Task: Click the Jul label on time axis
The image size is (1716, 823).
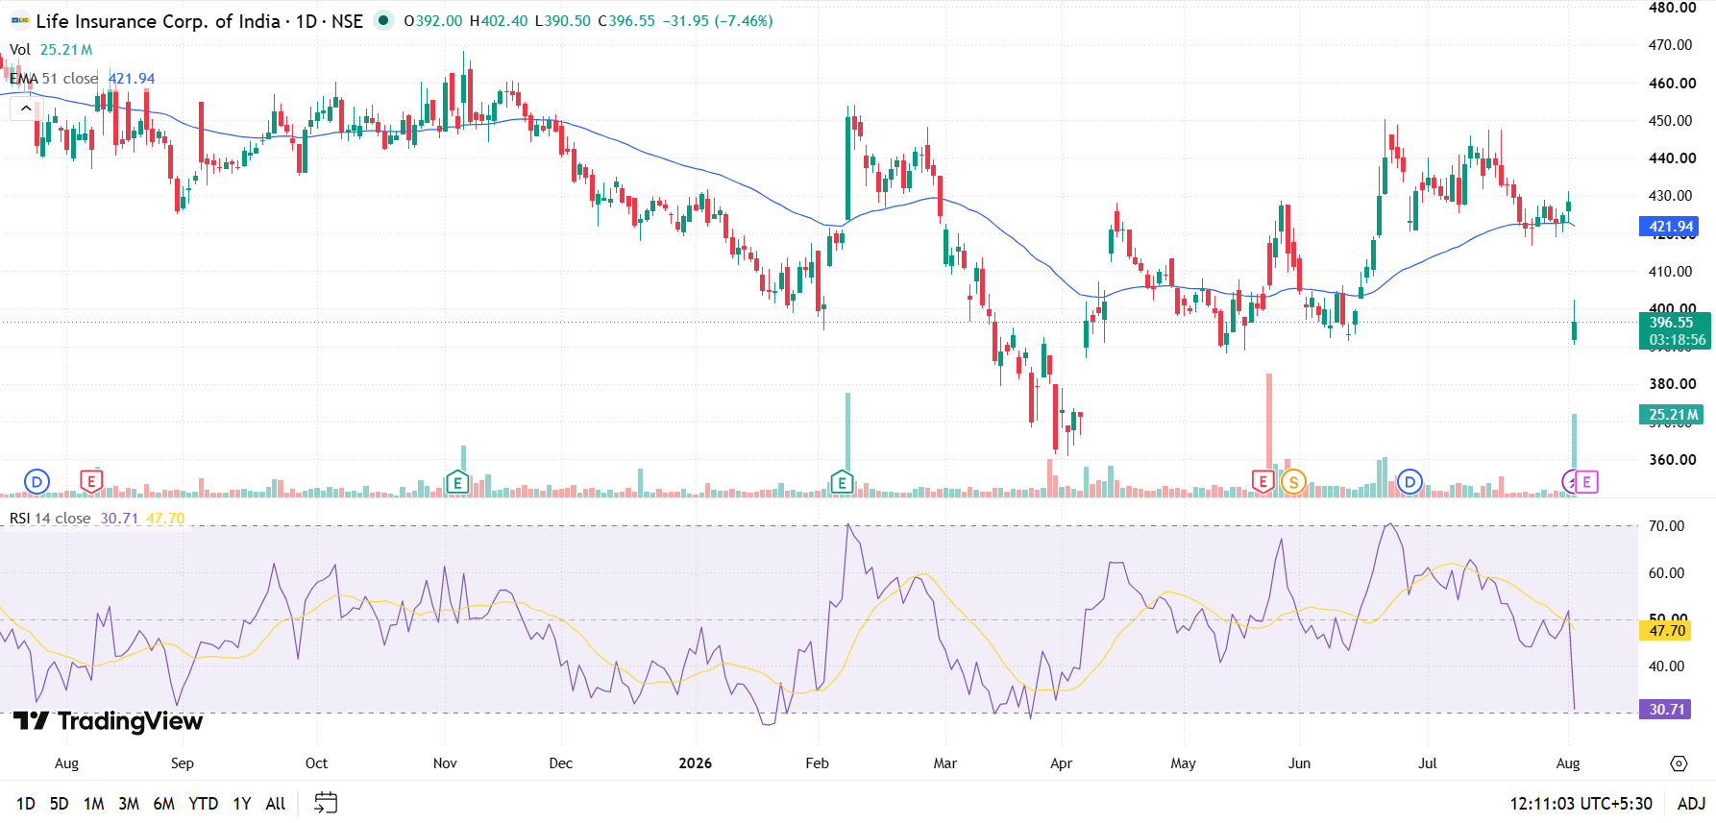Action: pos(1428,762)
